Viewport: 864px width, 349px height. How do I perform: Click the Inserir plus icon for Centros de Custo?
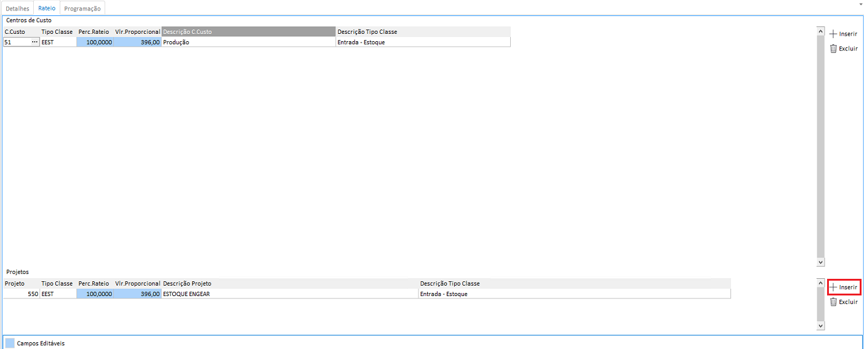point(833,34)
